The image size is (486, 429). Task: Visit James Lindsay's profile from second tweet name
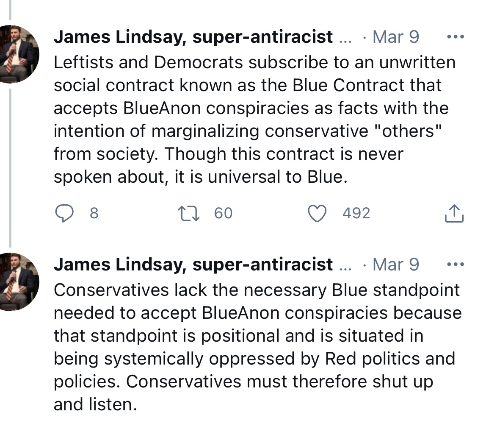click(193, 265)
